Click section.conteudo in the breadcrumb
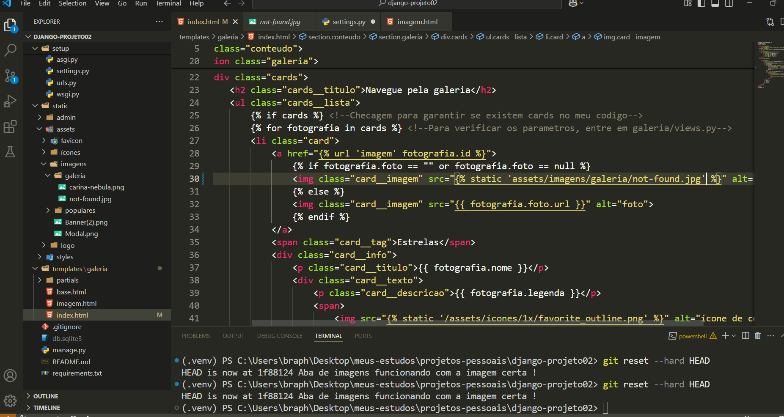 330,37
